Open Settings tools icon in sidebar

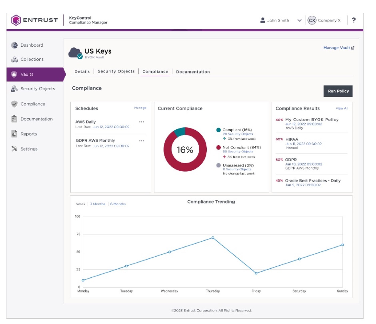point(14,149)
